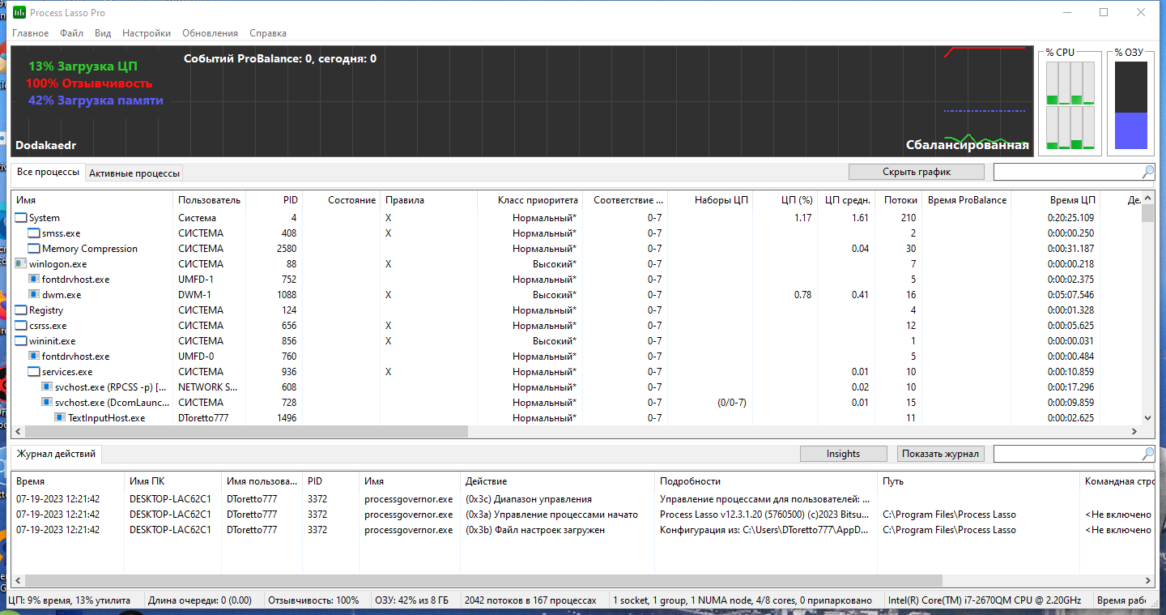Open the Главное menu
1166x615 pixels.
(30, 33)
